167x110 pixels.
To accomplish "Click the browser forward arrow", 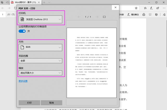I will point(9,8).
